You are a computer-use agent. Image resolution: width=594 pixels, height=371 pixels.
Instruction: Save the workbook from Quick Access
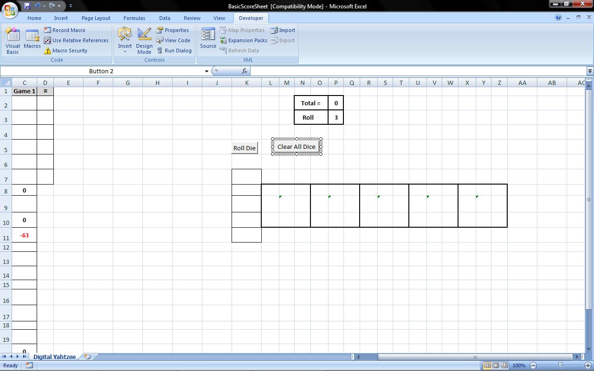pos(27,6)
